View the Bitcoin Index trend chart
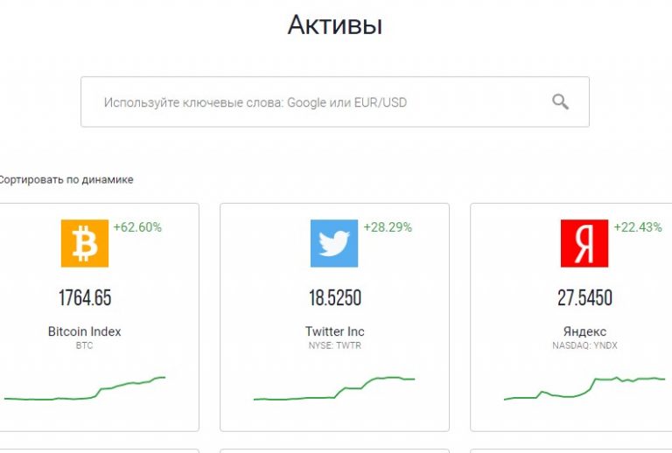Image resolution: width=672 pixels, height=453 pixels. (84, 389)
